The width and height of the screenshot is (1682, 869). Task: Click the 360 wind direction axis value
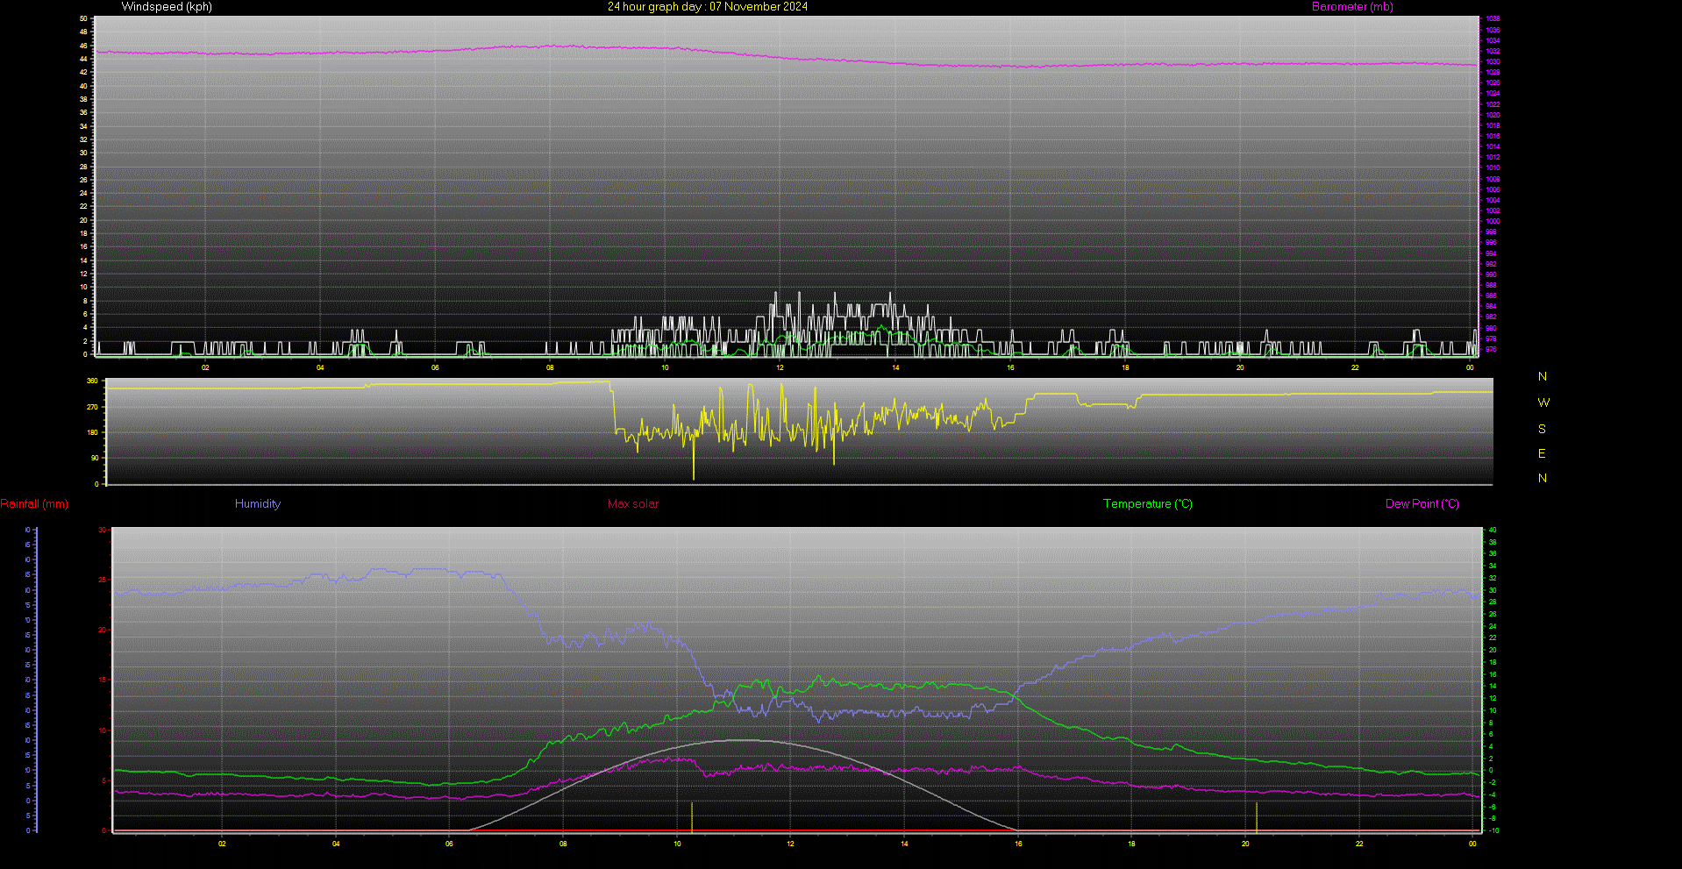(93, 381)
